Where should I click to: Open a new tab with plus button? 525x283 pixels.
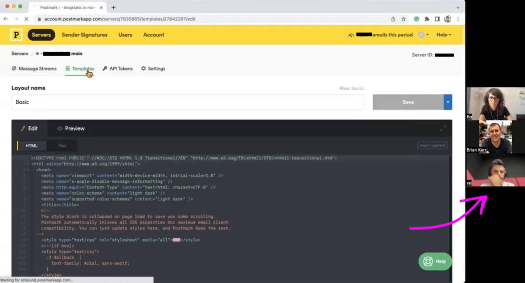tap(113, 7)
